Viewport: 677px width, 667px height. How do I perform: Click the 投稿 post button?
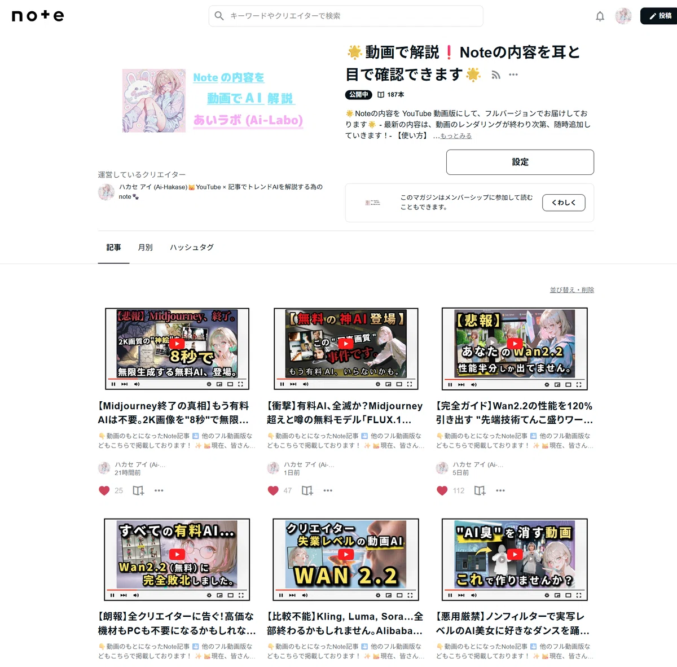(660, 16)
